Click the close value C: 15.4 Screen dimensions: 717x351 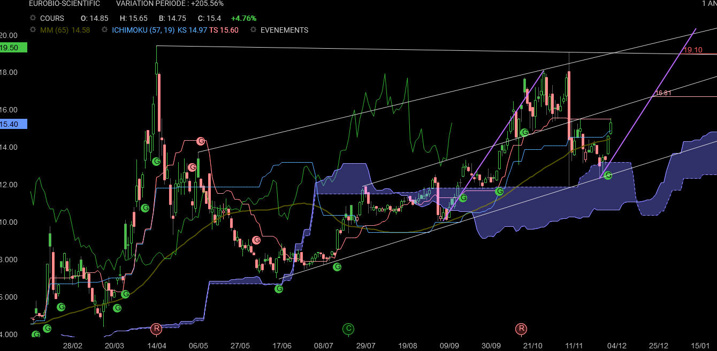pos(209,18)
